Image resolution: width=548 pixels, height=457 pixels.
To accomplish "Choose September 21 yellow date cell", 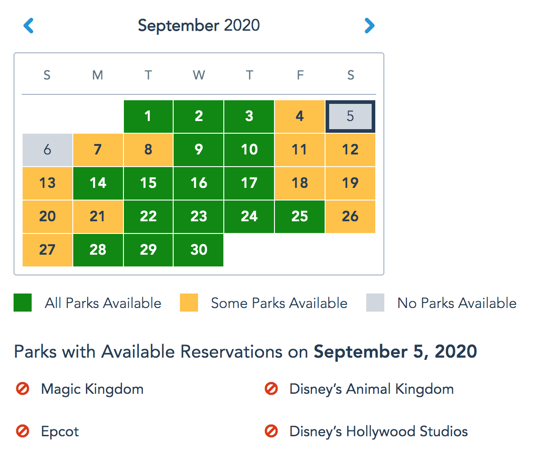I will point(98,216).
